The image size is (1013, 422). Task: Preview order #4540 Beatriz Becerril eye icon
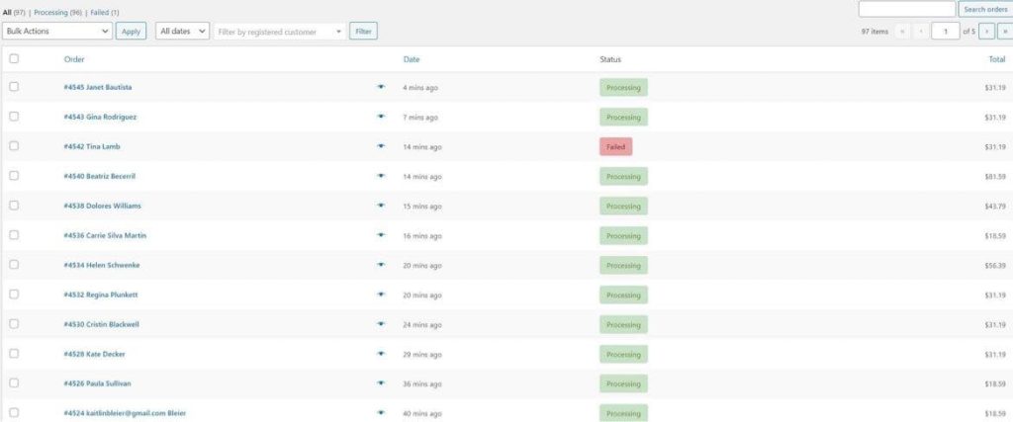click(381, 176)
